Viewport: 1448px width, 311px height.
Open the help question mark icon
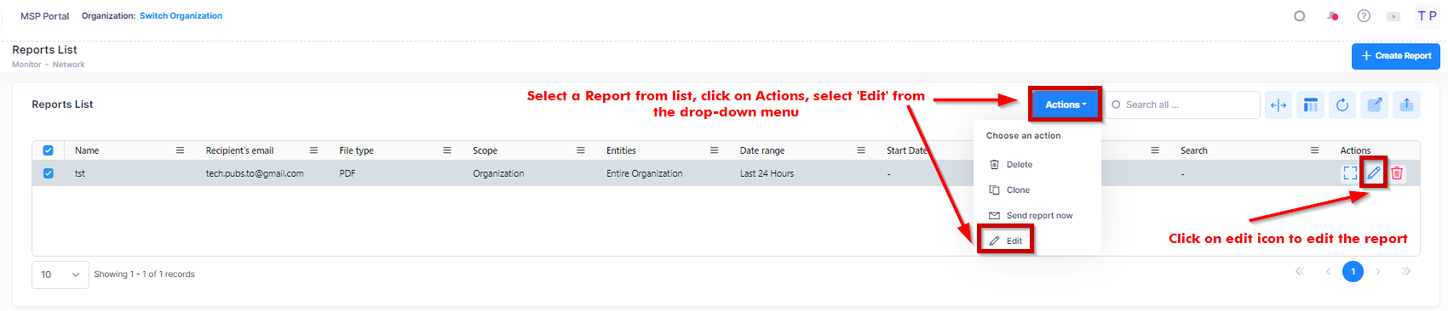[1364, 16]
